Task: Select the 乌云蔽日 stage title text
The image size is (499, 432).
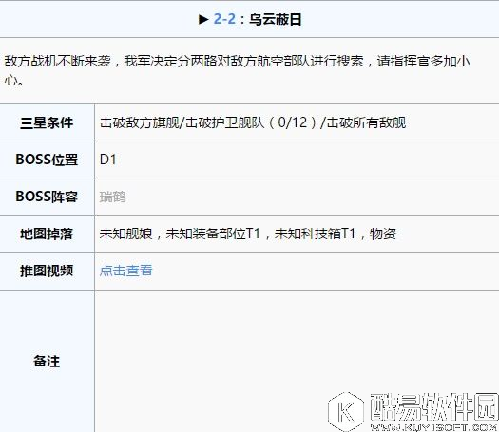Action: click(x=275, y=19)
